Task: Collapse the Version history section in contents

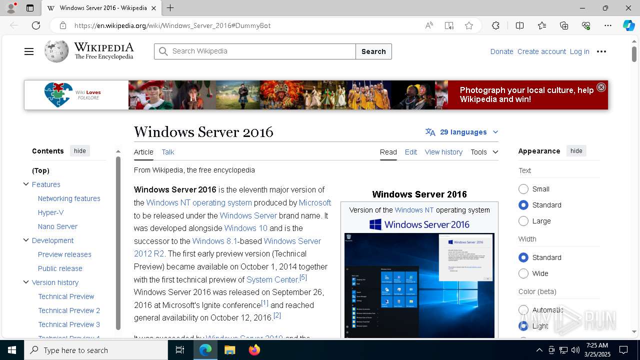Action: (x=26, y=282)
